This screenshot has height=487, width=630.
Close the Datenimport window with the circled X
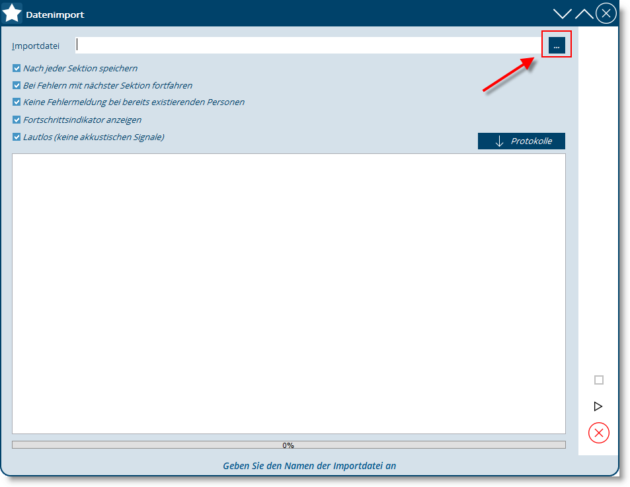pyautogui.click(x=606, y=13)
